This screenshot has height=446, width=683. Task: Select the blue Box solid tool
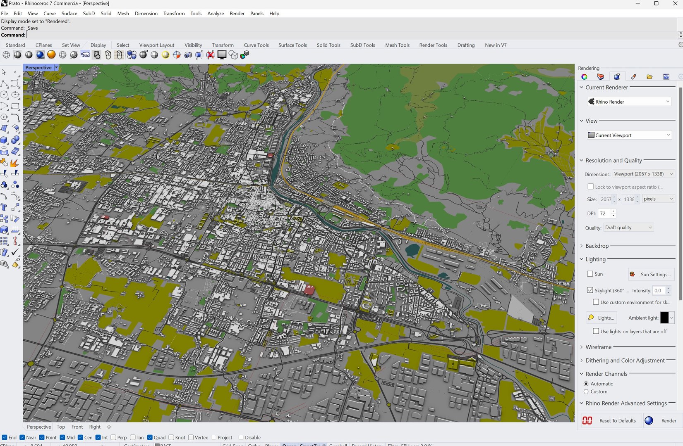(4, 140)
